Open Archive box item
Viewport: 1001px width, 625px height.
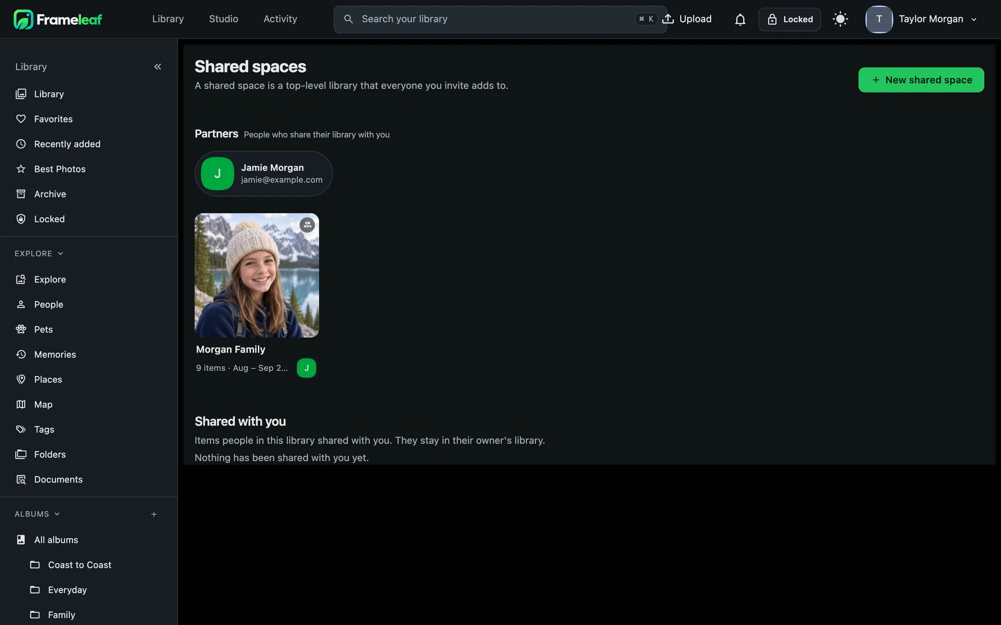(x=89, y=194)
